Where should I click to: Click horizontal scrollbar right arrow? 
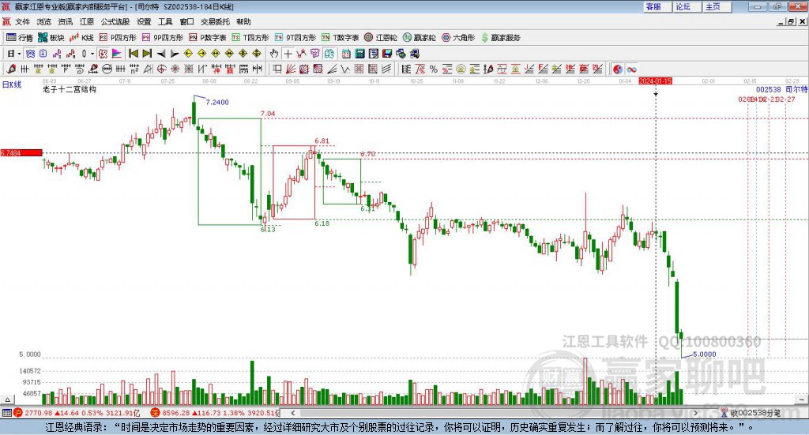click(x=695, y=413)
